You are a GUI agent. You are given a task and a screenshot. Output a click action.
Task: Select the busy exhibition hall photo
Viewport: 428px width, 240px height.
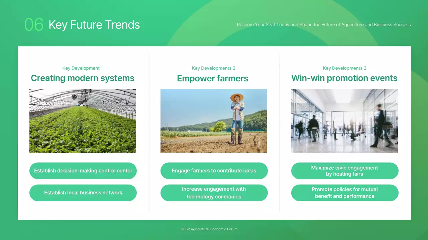[344, 121]
